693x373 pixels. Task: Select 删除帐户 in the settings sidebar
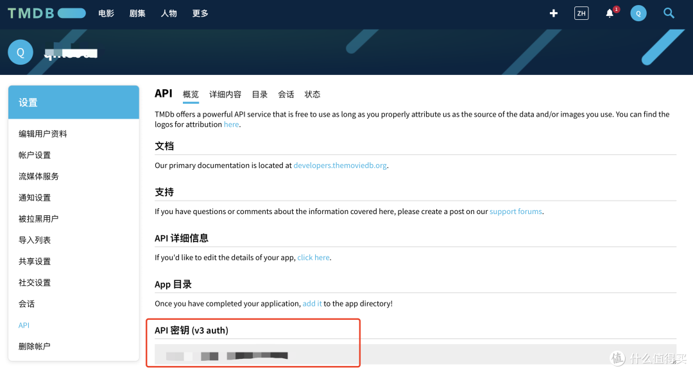tap(35, 346)
